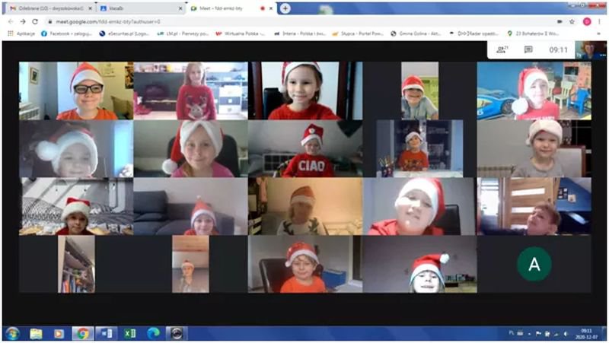Image resolution: width=609 pixels, height=343 pixels.
Task: Click the volume icon in the system tray
Action: [566, 334]
